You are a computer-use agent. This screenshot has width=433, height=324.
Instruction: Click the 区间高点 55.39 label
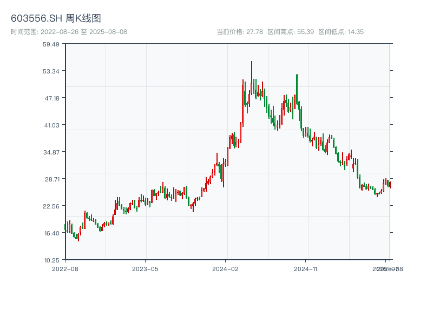[x=291, y=32]
